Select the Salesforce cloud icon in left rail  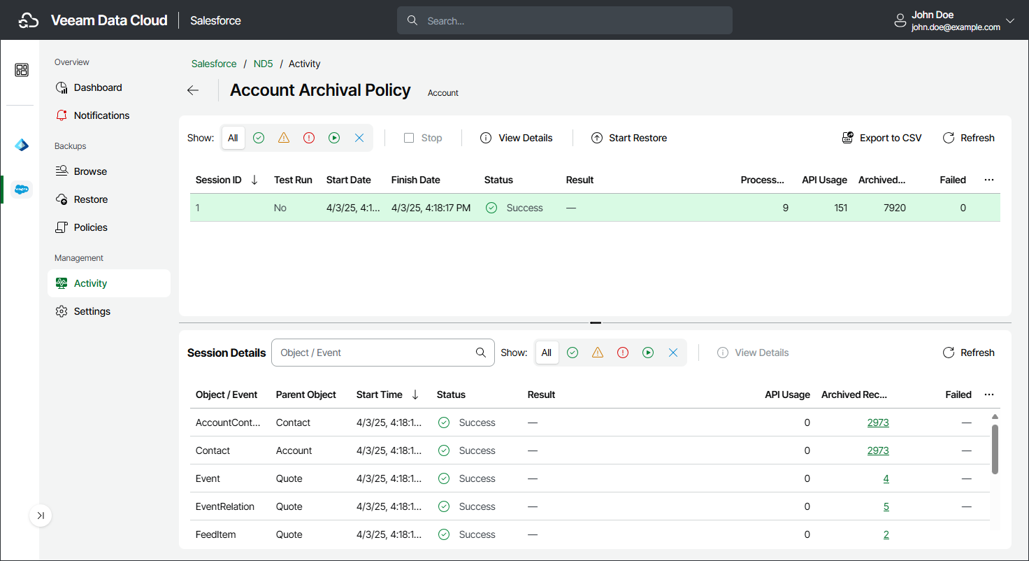click(22, 189)
